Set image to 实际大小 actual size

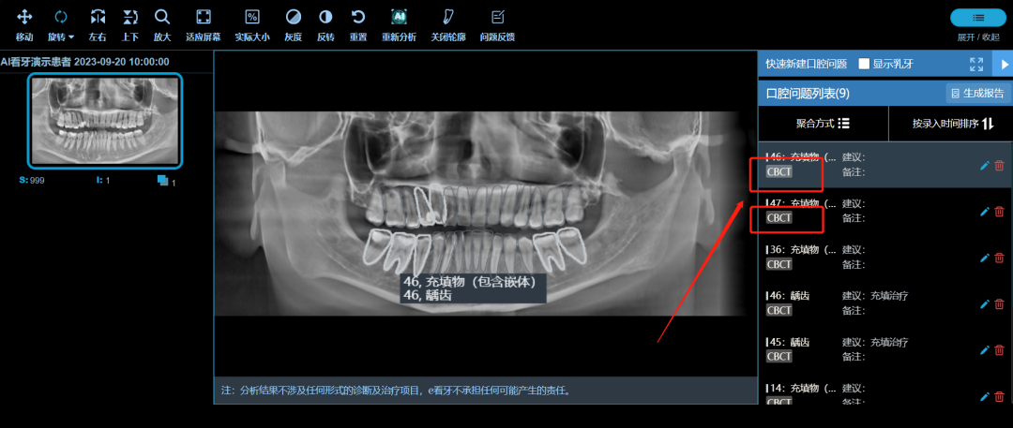pos(252,24)
